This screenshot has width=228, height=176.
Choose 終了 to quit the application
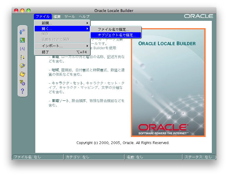point(62,52)
